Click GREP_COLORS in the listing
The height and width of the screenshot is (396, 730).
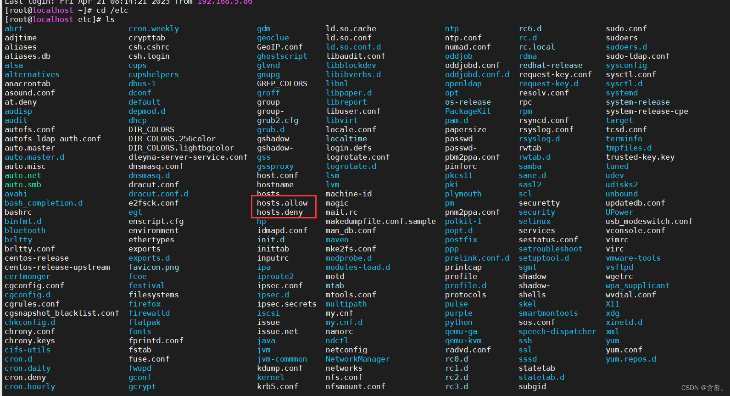click(282, 84)
